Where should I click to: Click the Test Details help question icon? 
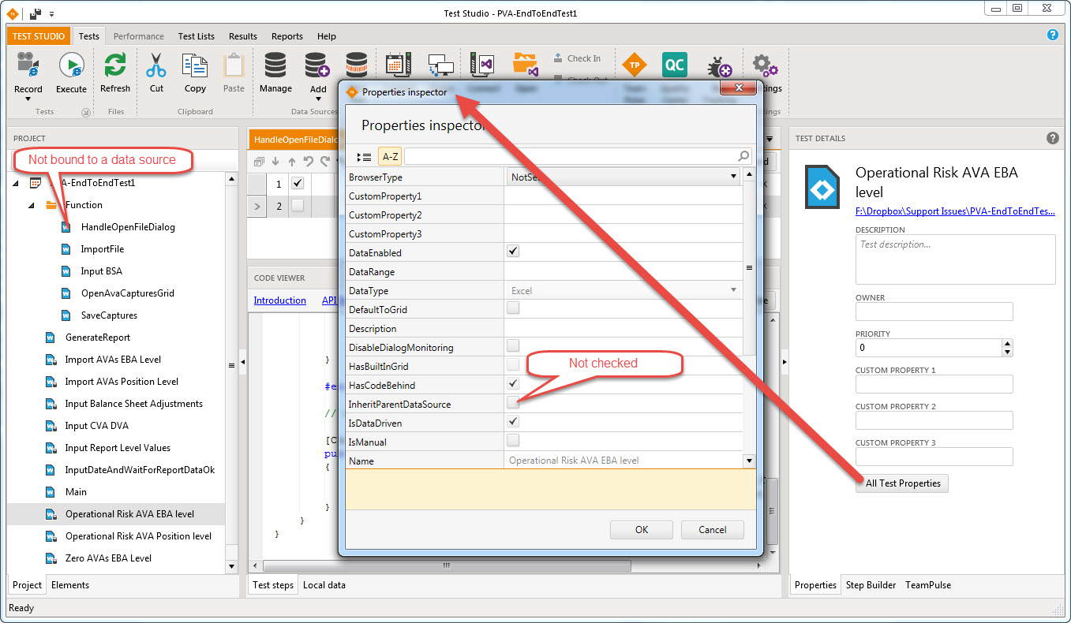[x=1052, y=138]
